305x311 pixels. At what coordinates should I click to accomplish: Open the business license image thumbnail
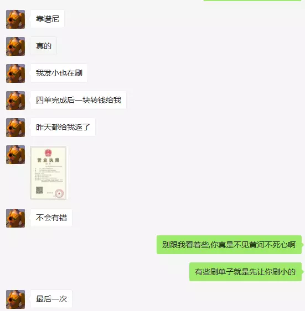coord(48,172)
